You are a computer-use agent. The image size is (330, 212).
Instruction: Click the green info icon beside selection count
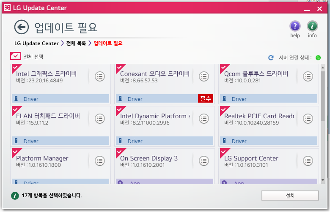15,196
